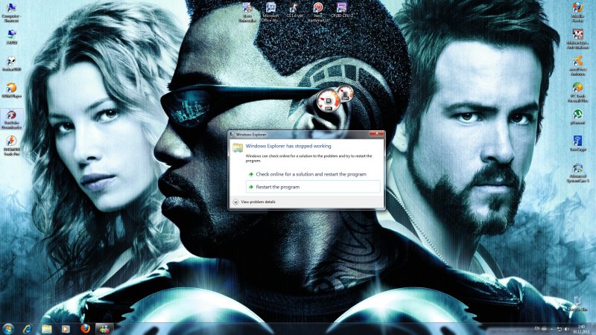Image resolution: width=596 pixels, height=335 pixels.
Task: Launch the CS 1.6 game shortcut
Action: [x=294, y=10]
